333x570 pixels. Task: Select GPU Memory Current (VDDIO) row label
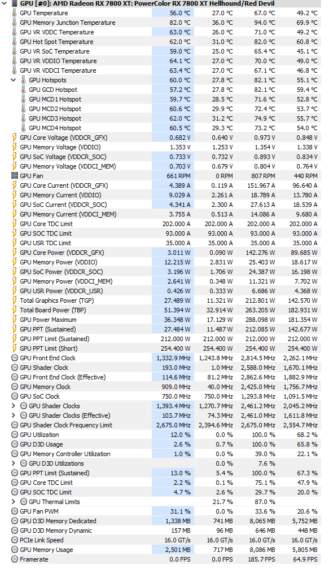61,195
